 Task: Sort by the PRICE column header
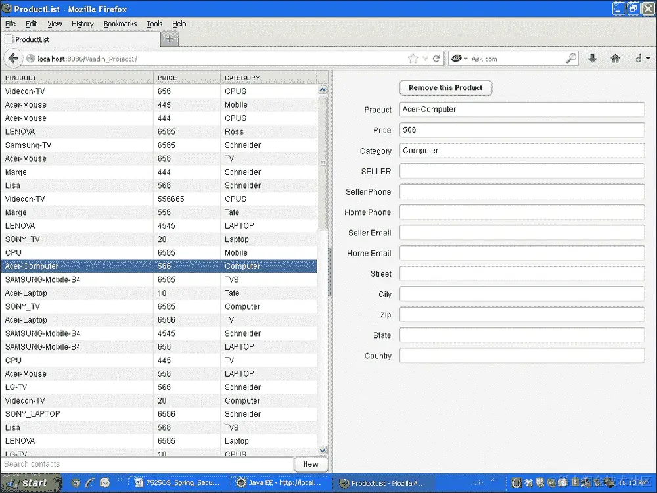187,78
